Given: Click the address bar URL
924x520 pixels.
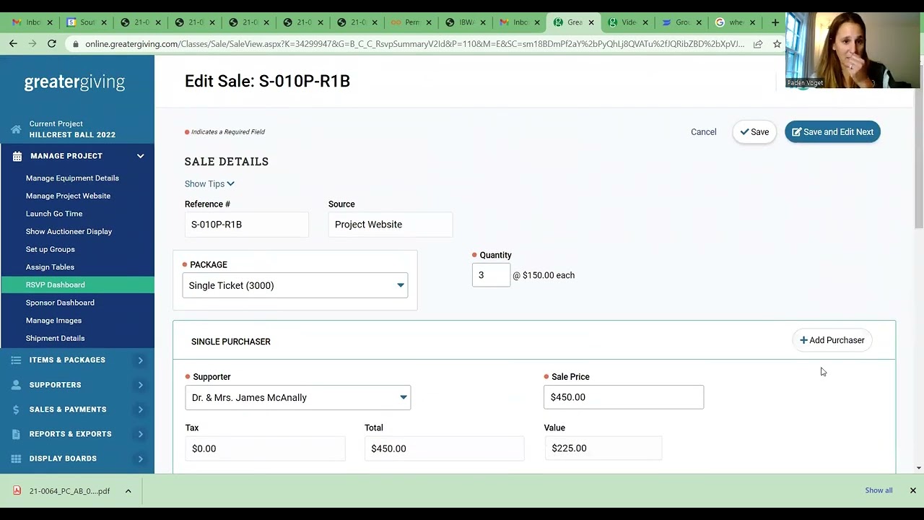Looking at the screenshot, I should point(414,44).
